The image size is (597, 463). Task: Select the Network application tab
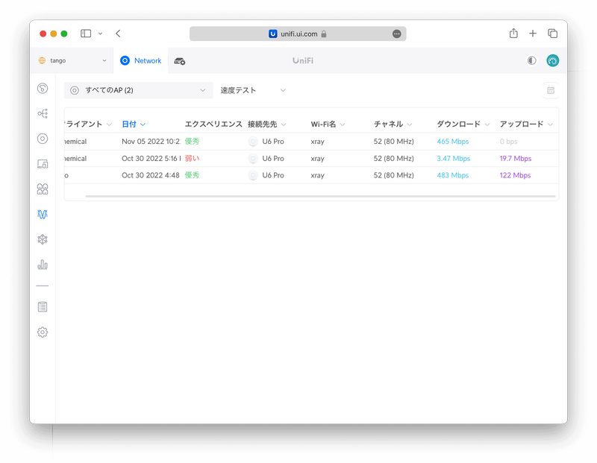[141, 61]
